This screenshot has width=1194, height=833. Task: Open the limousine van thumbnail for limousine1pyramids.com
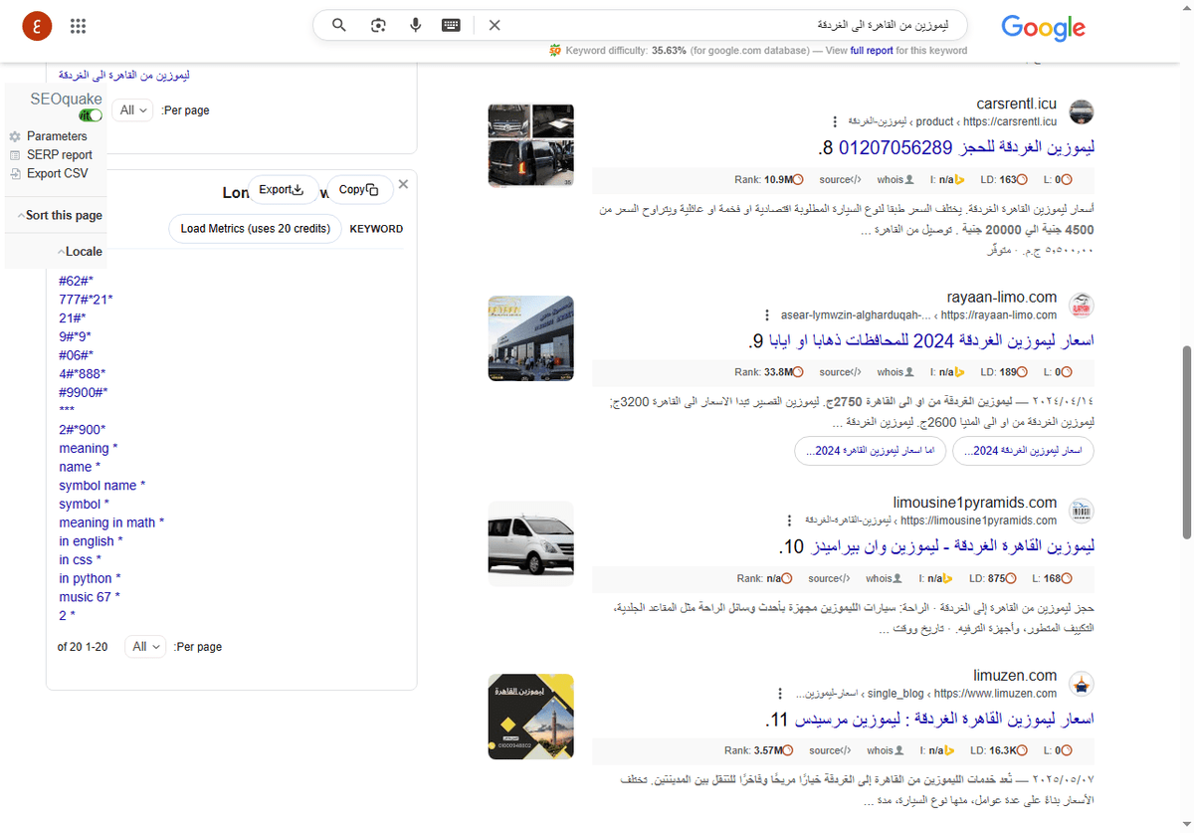[x=530, y=543]
